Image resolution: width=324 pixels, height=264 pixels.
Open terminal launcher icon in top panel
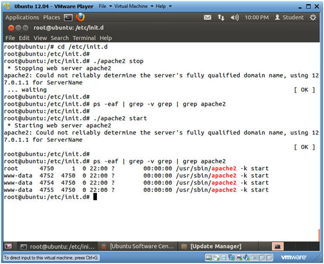coord(68,18)
